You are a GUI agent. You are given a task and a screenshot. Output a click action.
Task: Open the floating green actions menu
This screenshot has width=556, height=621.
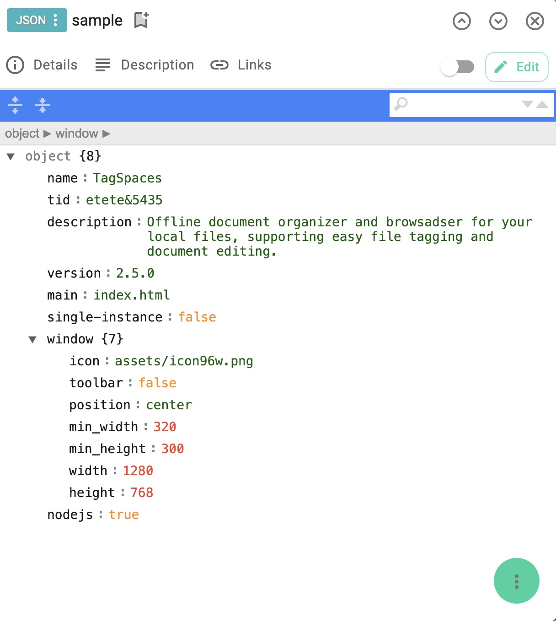tap(516, 581)
